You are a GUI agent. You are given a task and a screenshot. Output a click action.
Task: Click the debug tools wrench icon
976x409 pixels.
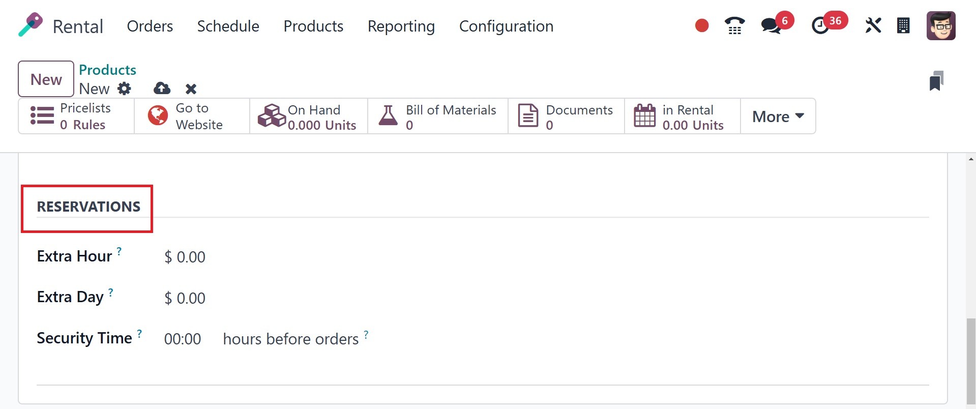click(873, 25)
